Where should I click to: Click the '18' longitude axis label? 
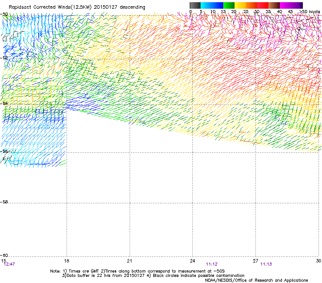click(67, 261)
